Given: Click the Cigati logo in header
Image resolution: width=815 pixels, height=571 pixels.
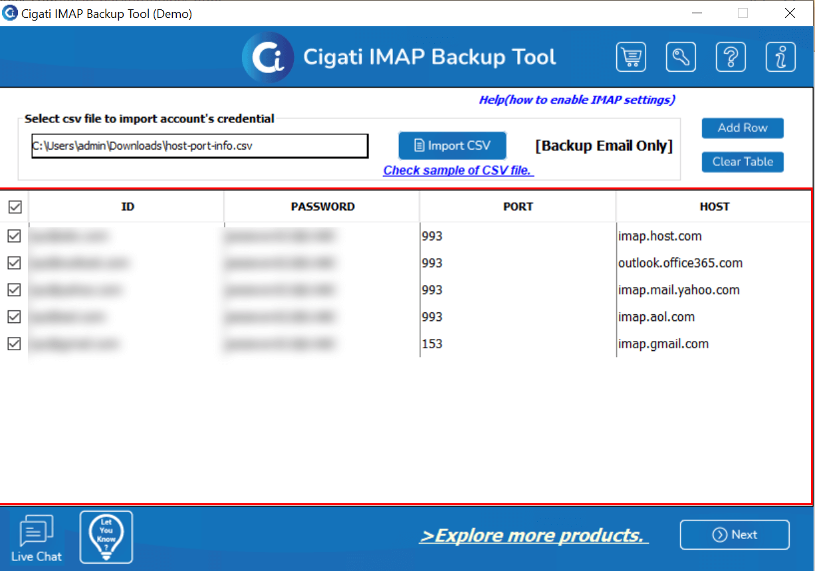Looking at the screenshot, I should [268, 57].
